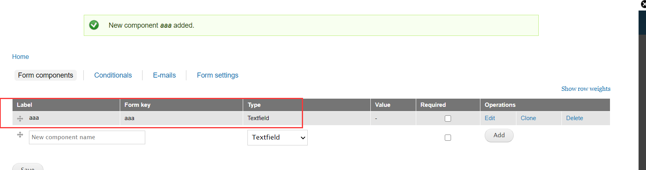
Task: Toggle the Required checkbox for aaa
Action: (x=448, y=119)
